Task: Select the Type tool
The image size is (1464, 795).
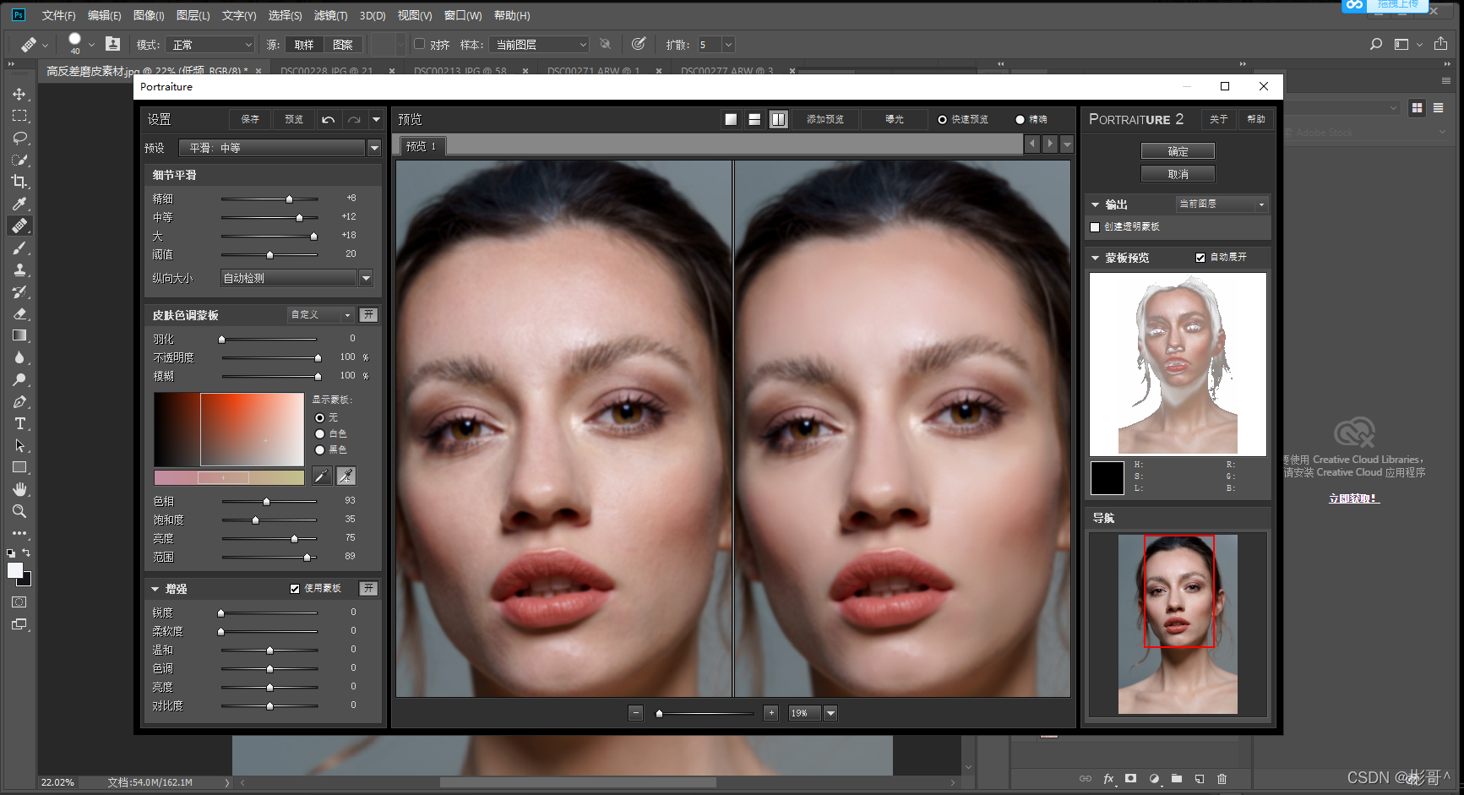Action: (19, 423)
